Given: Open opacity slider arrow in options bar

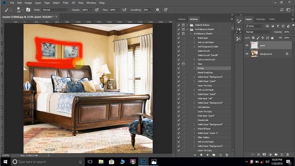Looking at the screenshot, I should pyautogui.click(x=91, y=10).
